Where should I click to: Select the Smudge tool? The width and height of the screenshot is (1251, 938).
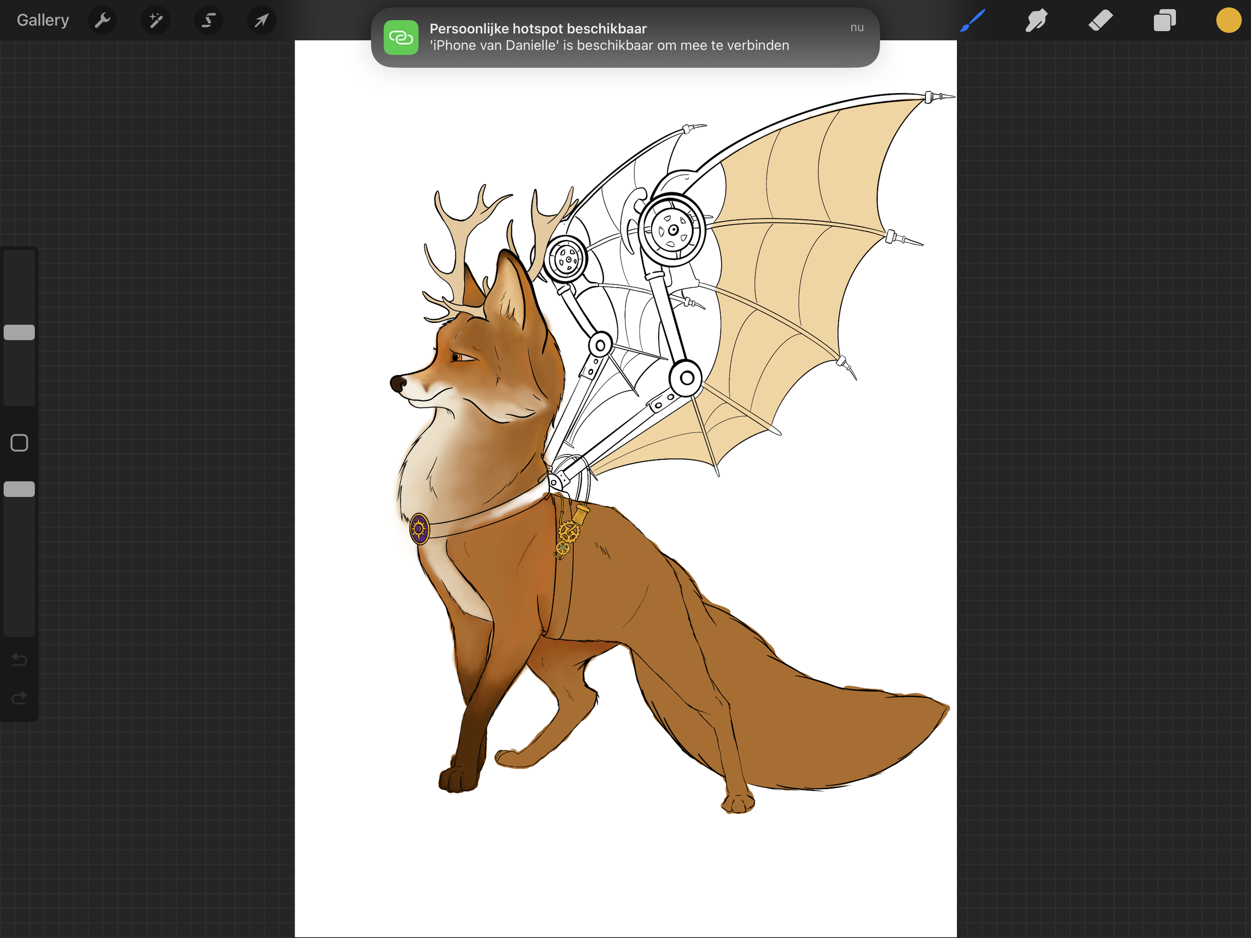pyautogui.click(x=1036, y=21)
